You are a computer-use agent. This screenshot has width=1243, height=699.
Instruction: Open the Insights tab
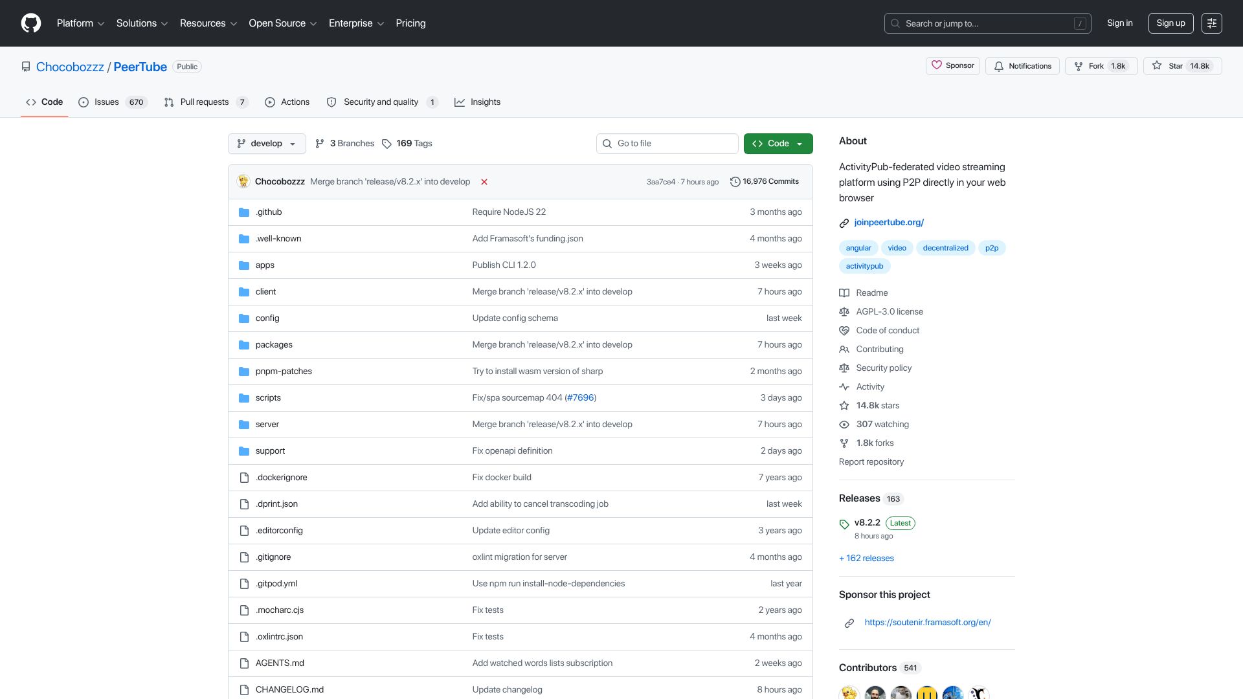(x=478, y=102)
